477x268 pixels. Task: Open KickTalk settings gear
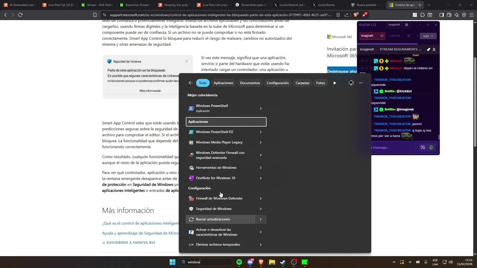[x=407, y=25]
